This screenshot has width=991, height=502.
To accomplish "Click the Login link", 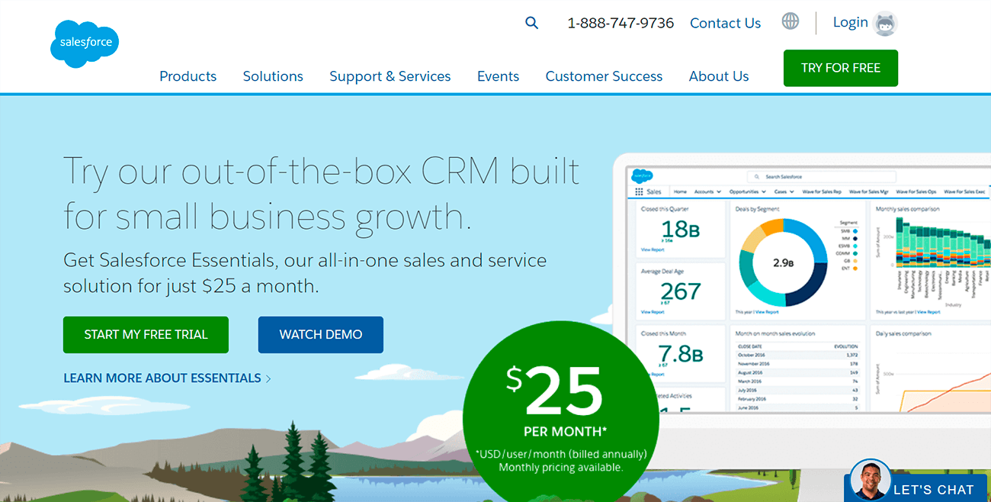I will (x=850, y=22).
